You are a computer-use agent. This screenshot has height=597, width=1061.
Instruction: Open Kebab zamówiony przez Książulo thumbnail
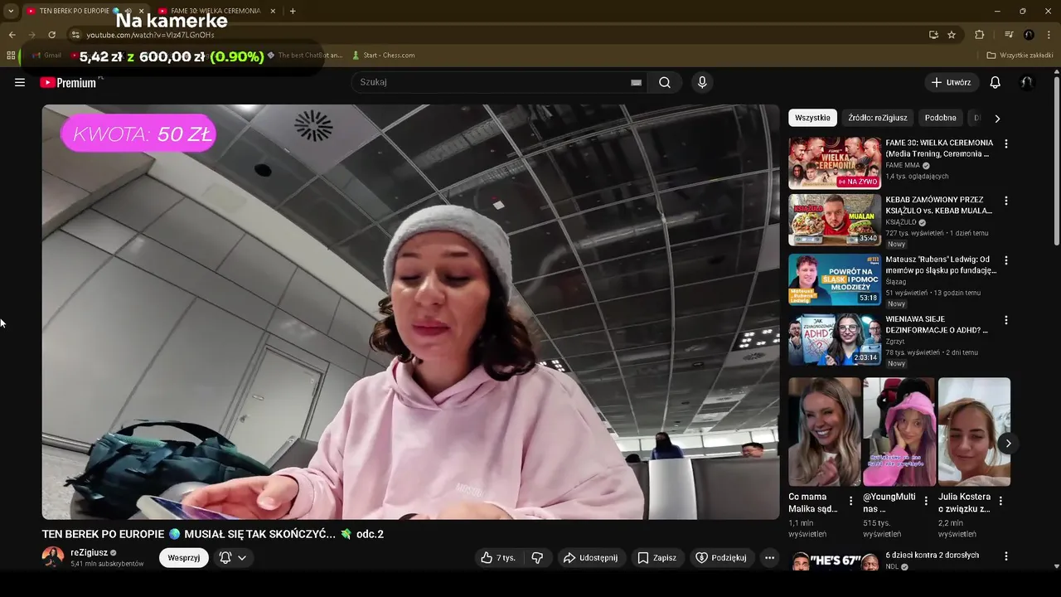(835, 221)
